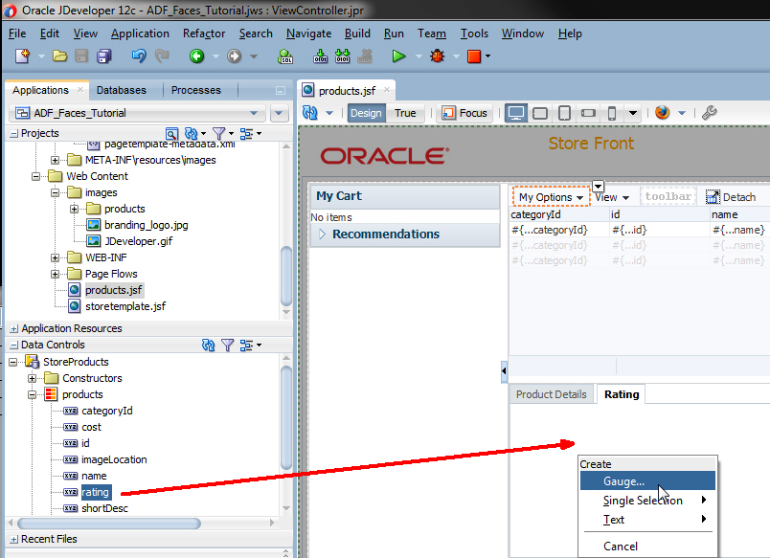Click the Data Controls horizontal scrollbar

[109, 524]
